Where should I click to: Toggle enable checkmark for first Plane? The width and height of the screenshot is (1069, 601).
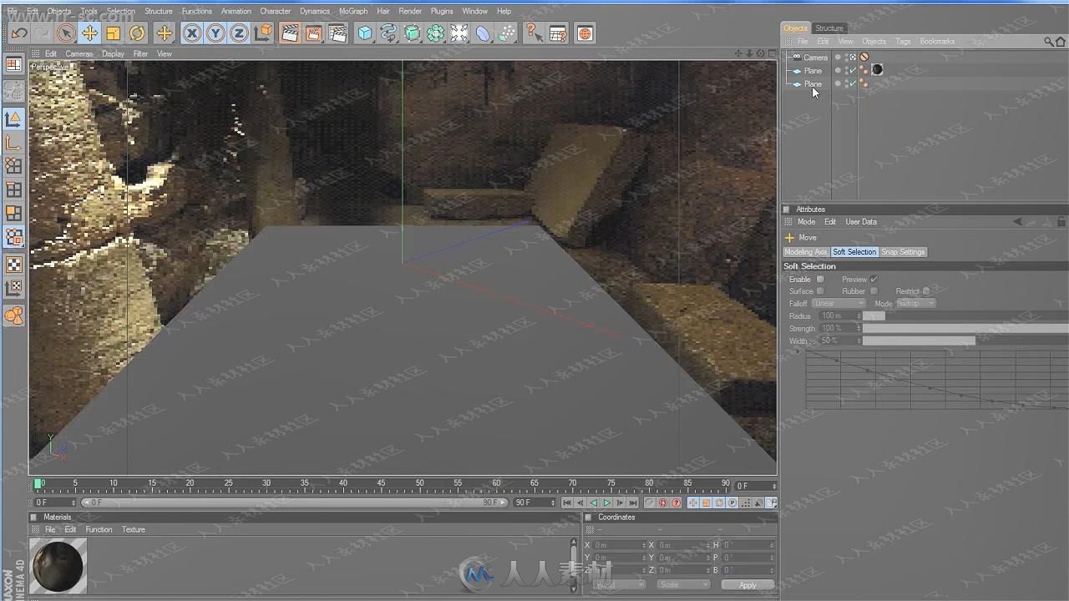click(853, 71)
